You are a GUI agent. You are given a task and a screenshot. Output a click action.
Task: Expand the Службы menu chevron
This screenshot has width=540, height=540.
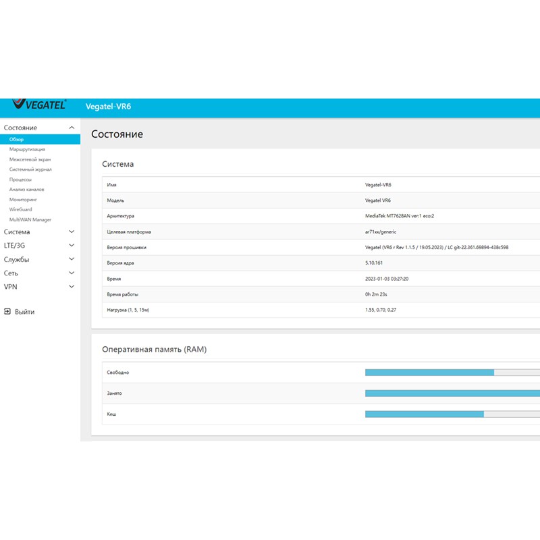pos(72,259)
